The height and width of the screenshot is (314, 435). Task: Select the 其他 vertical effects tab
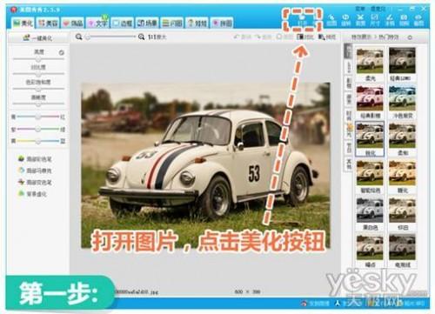pyautogui.click(x=348, y=164)
